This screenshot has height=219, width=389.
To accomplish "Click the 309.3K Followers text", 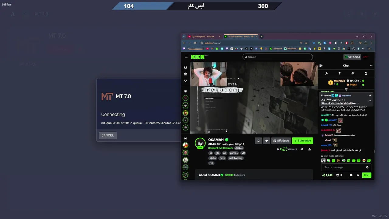I will click(235, 175).
